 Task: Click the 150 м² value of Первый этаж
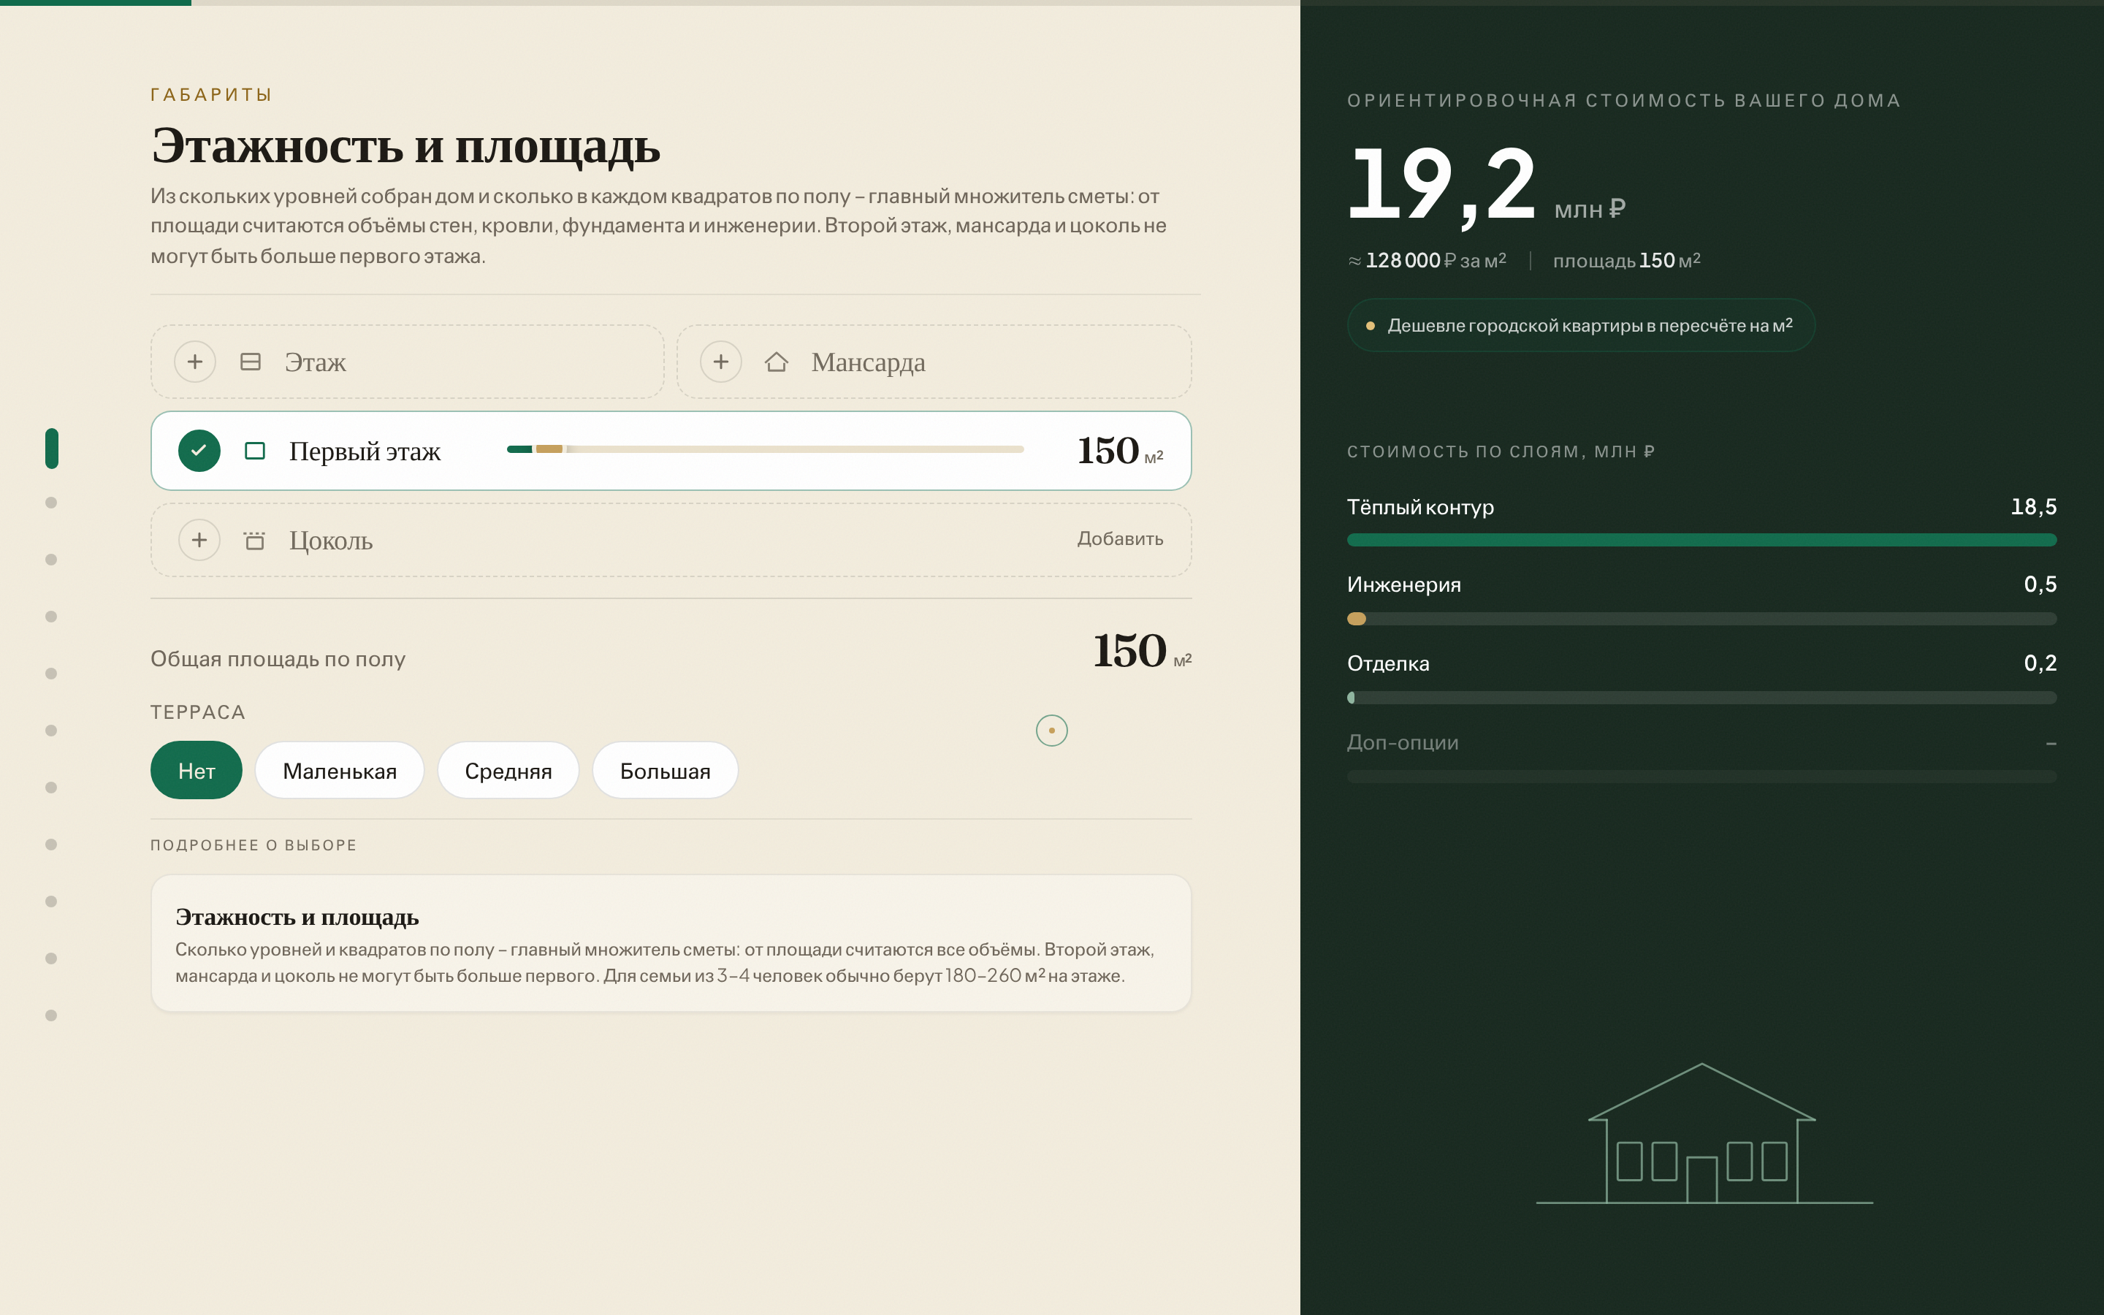pyautogui.click(x=1120, y=451)
